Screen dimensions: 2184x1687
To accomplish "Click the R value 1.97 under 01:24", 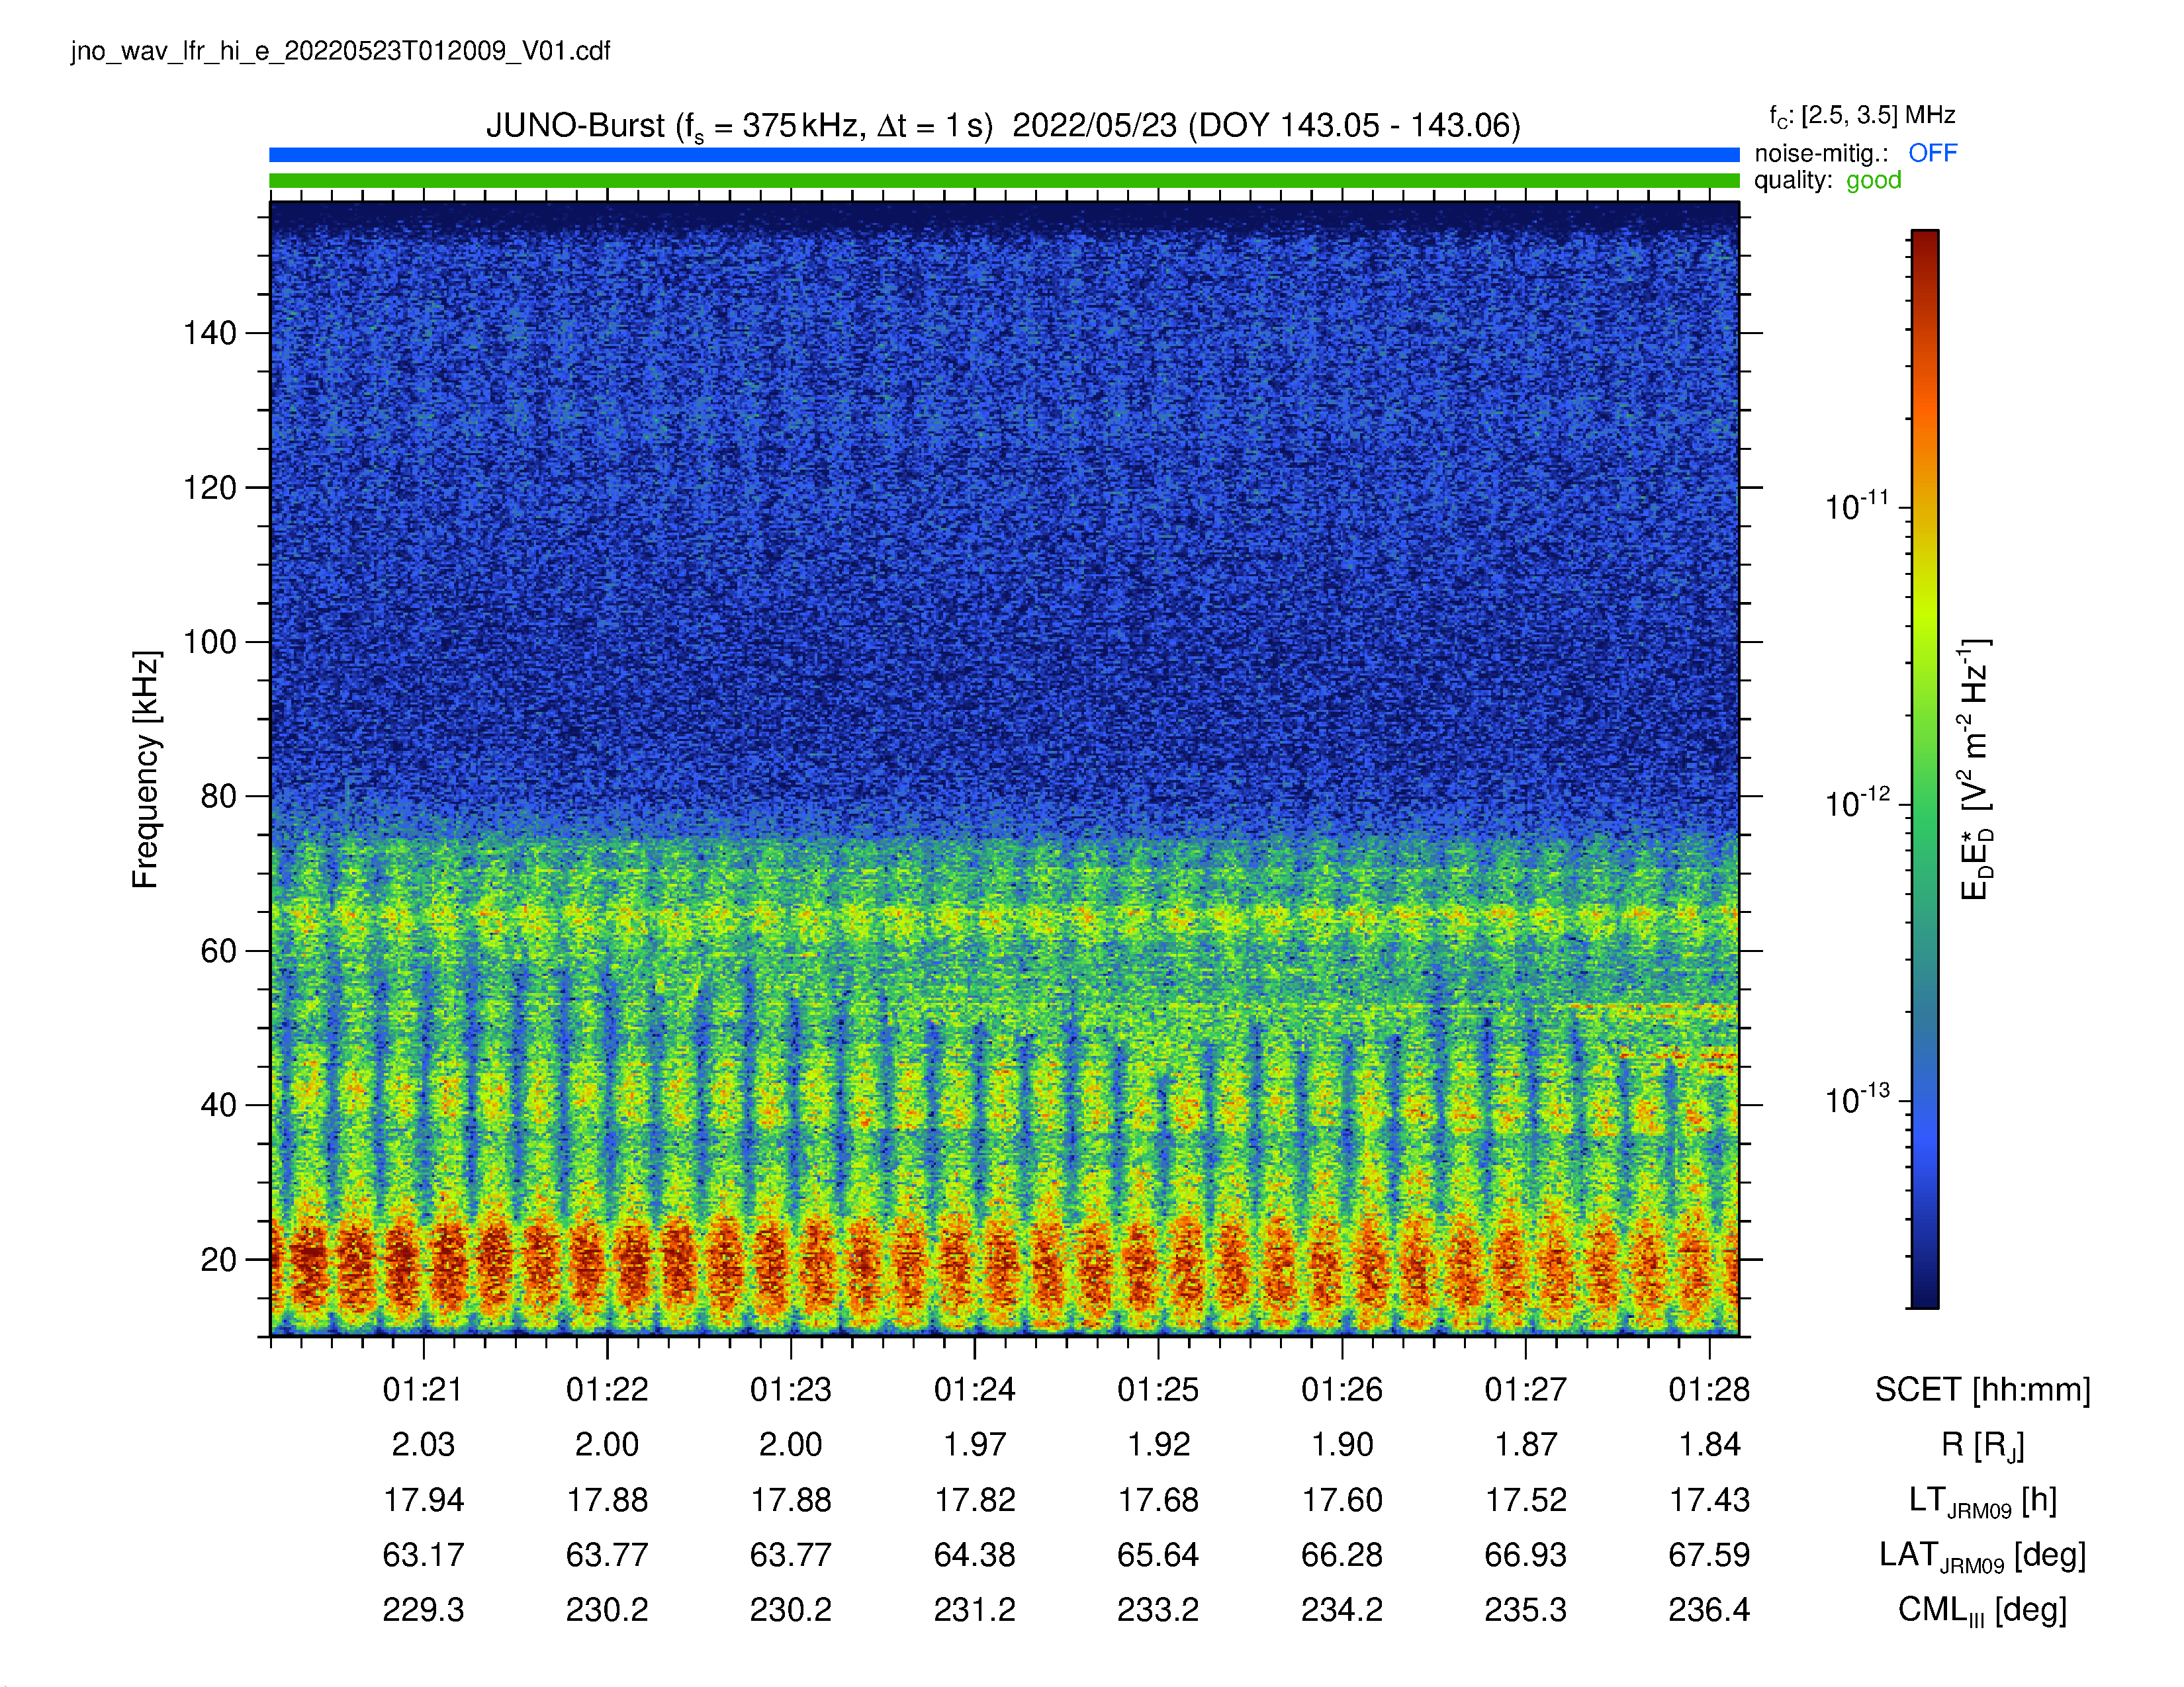I will (974, 1444).
